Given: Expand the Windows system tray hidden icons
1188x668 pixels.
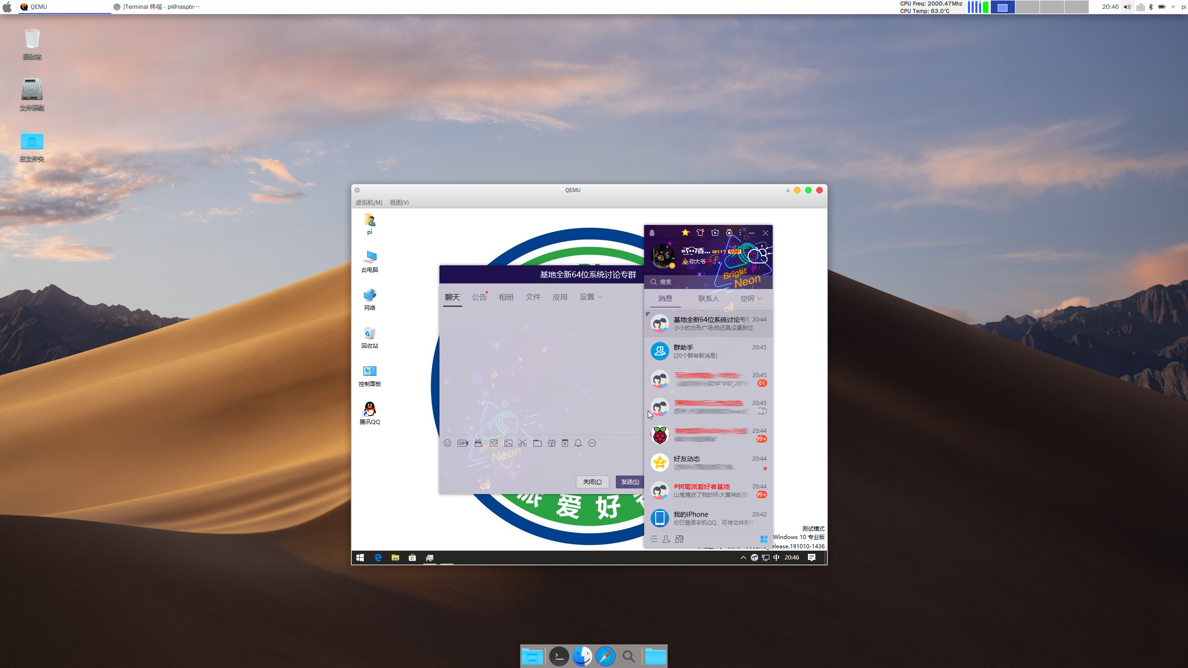Looking at the screenshot, I should point(743,558).
